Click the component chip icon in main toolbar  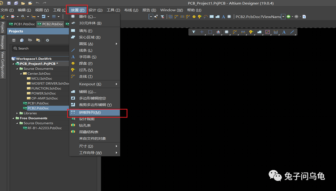[229, 16]
